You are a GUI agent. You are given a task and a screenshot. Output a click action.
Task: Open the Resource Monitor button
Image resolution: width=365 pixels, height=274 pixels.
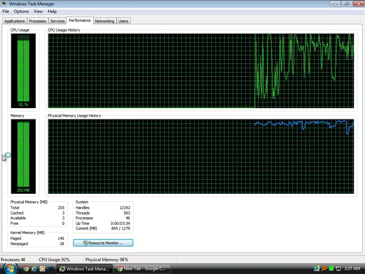[x=103, y=243]
